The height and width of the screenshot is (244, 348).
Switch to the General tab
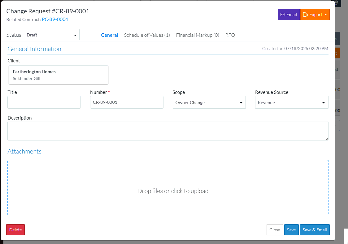pos(109,35)
